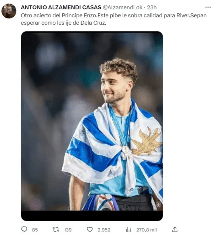This screenshot has width=212, height=234.
Task: Open Antonio Alzamendi's profile avatar
Action: 9,11
